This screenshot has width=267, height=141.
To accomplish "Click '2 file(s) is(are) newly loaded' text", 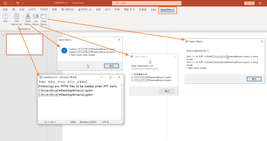I will coord(82,55).
